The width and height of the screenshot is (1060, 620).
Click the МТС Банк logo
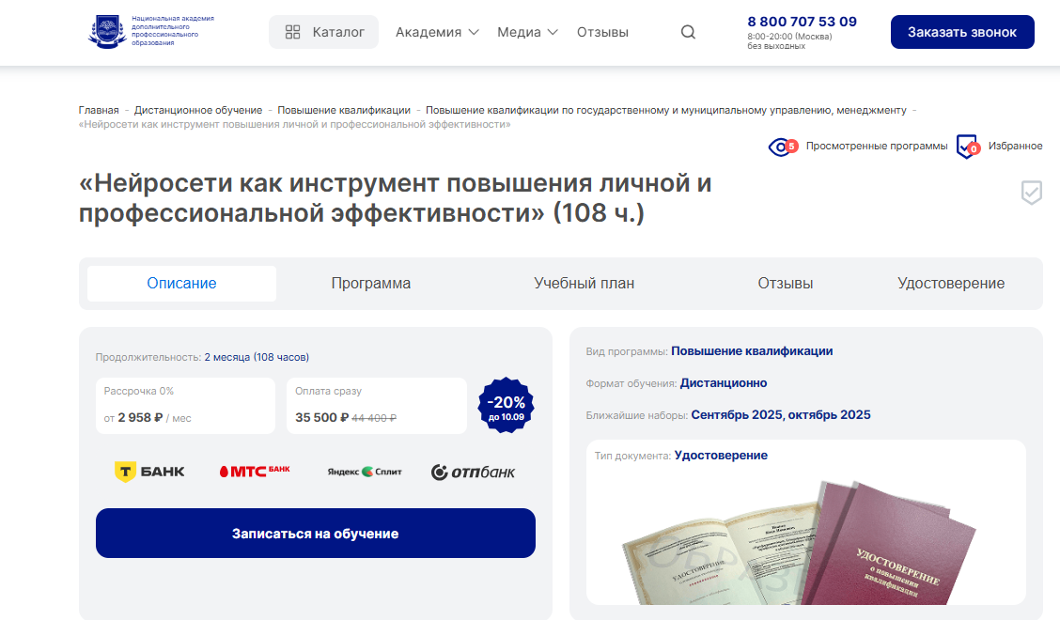255,472
